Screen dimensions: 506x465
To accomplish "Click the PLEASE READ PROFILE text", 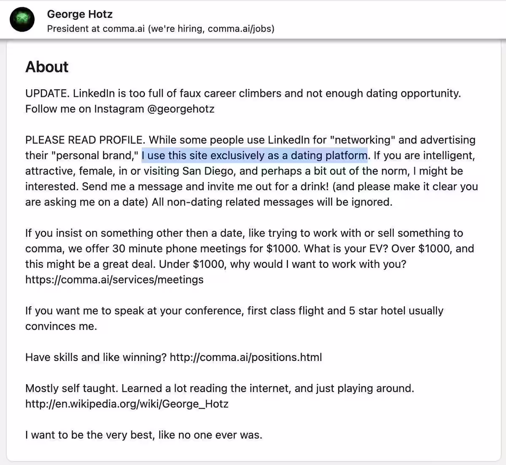I will [x=85, y=140].
